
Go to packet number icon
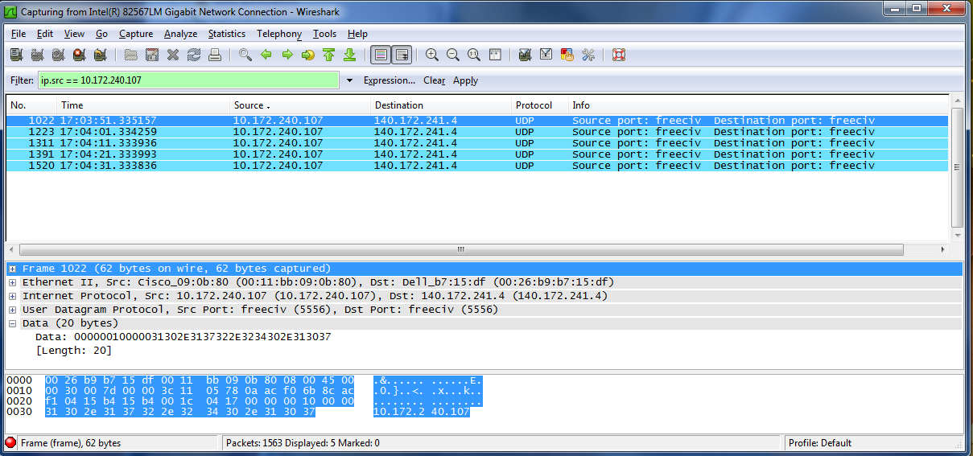click(x=308, y=55)
